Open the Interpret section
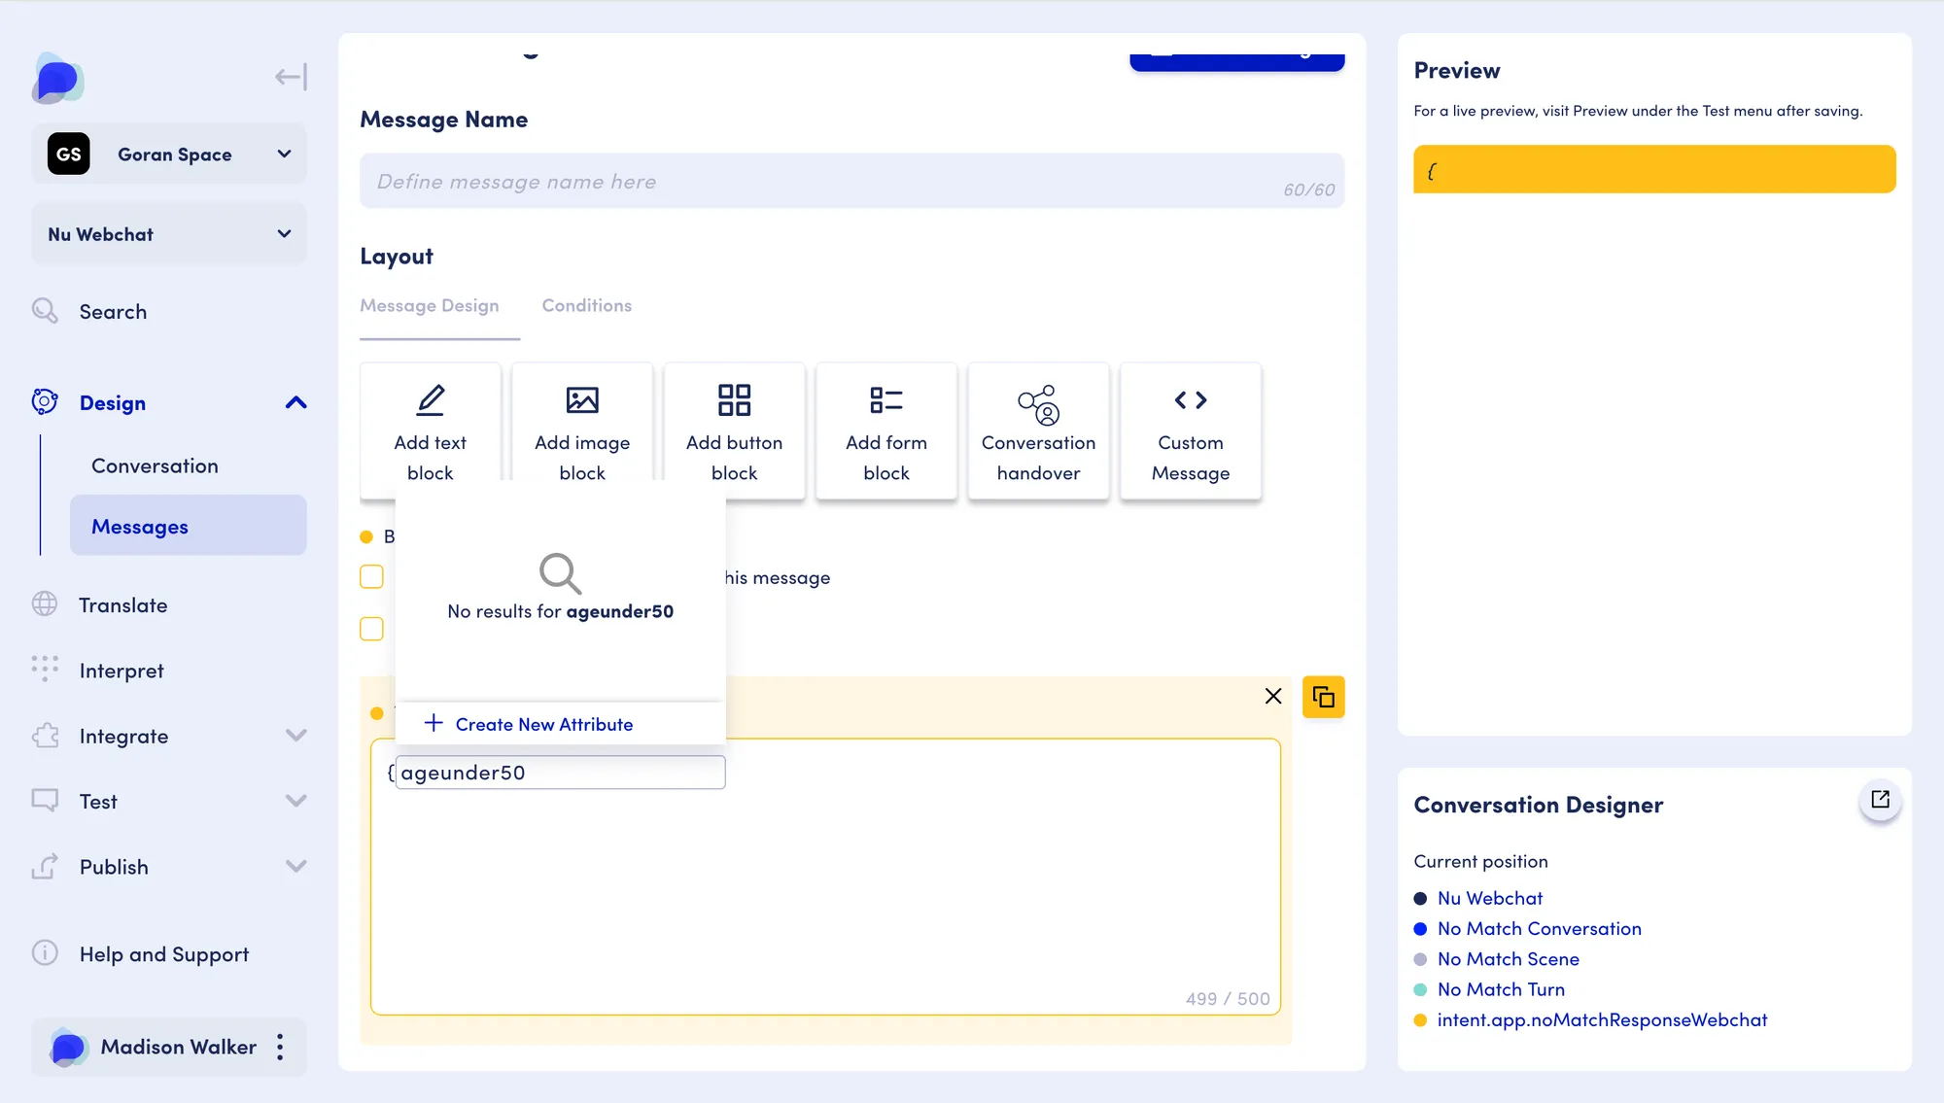The height and width of the screenshot is (1103, 1944). pyautogui.click(x=121, y=671)
